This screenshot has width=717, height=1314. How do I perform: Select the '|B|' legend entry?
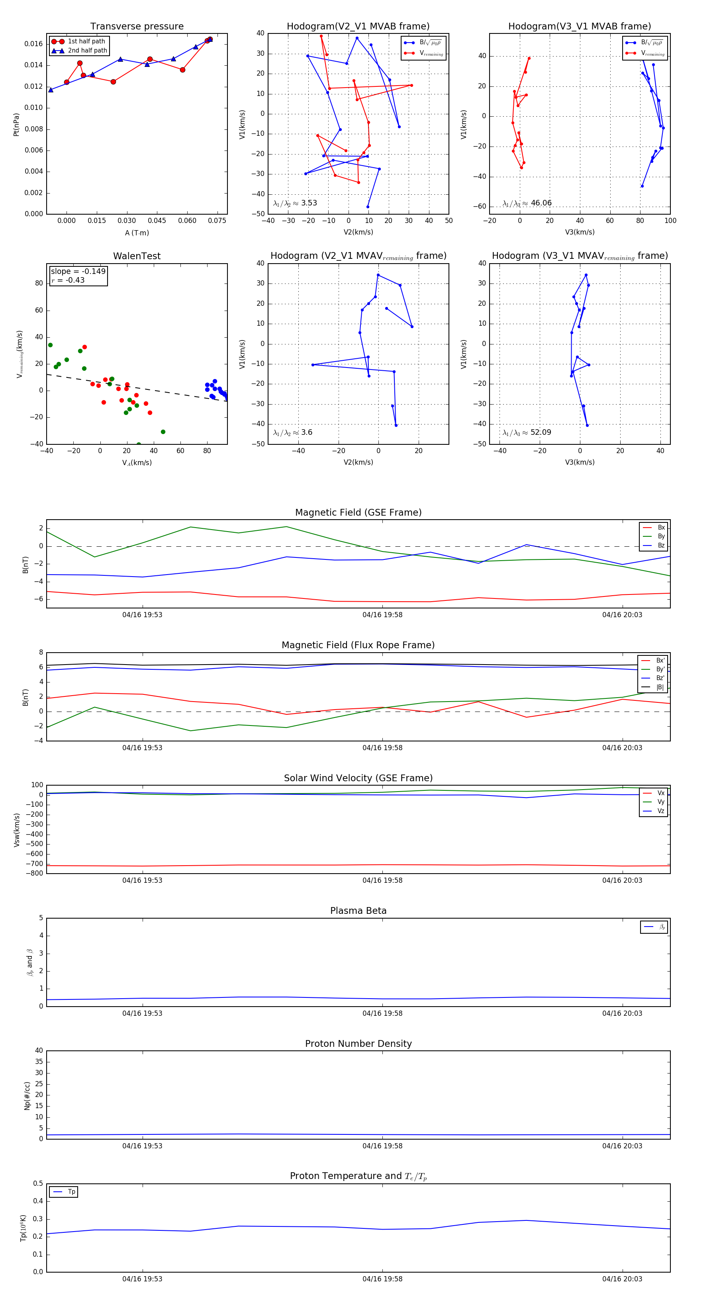[653, 687]
